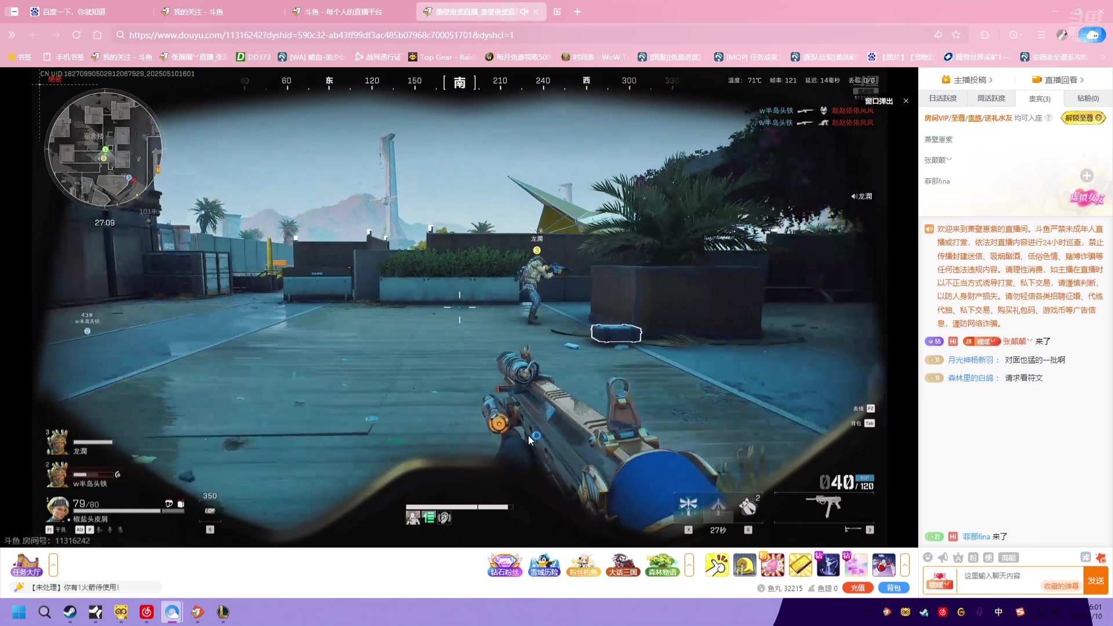Open the Top Gear - Raid bookmark
The width and height of the screenshot is (1113, 626).
(442, 57)
